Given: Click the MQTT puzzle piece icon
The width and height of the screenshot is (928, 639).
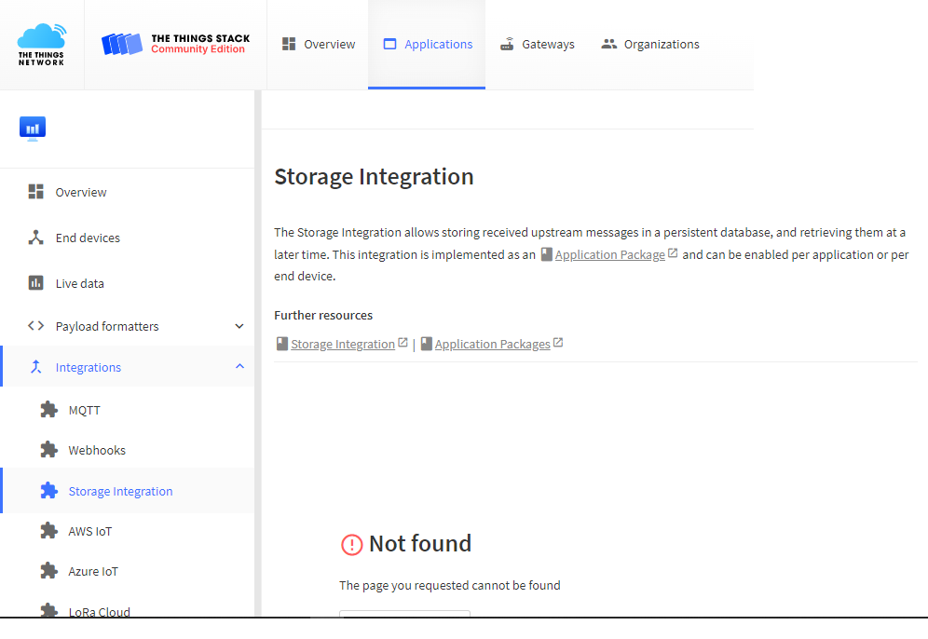Looking at the screenshot, I should (x=49, y=410).
